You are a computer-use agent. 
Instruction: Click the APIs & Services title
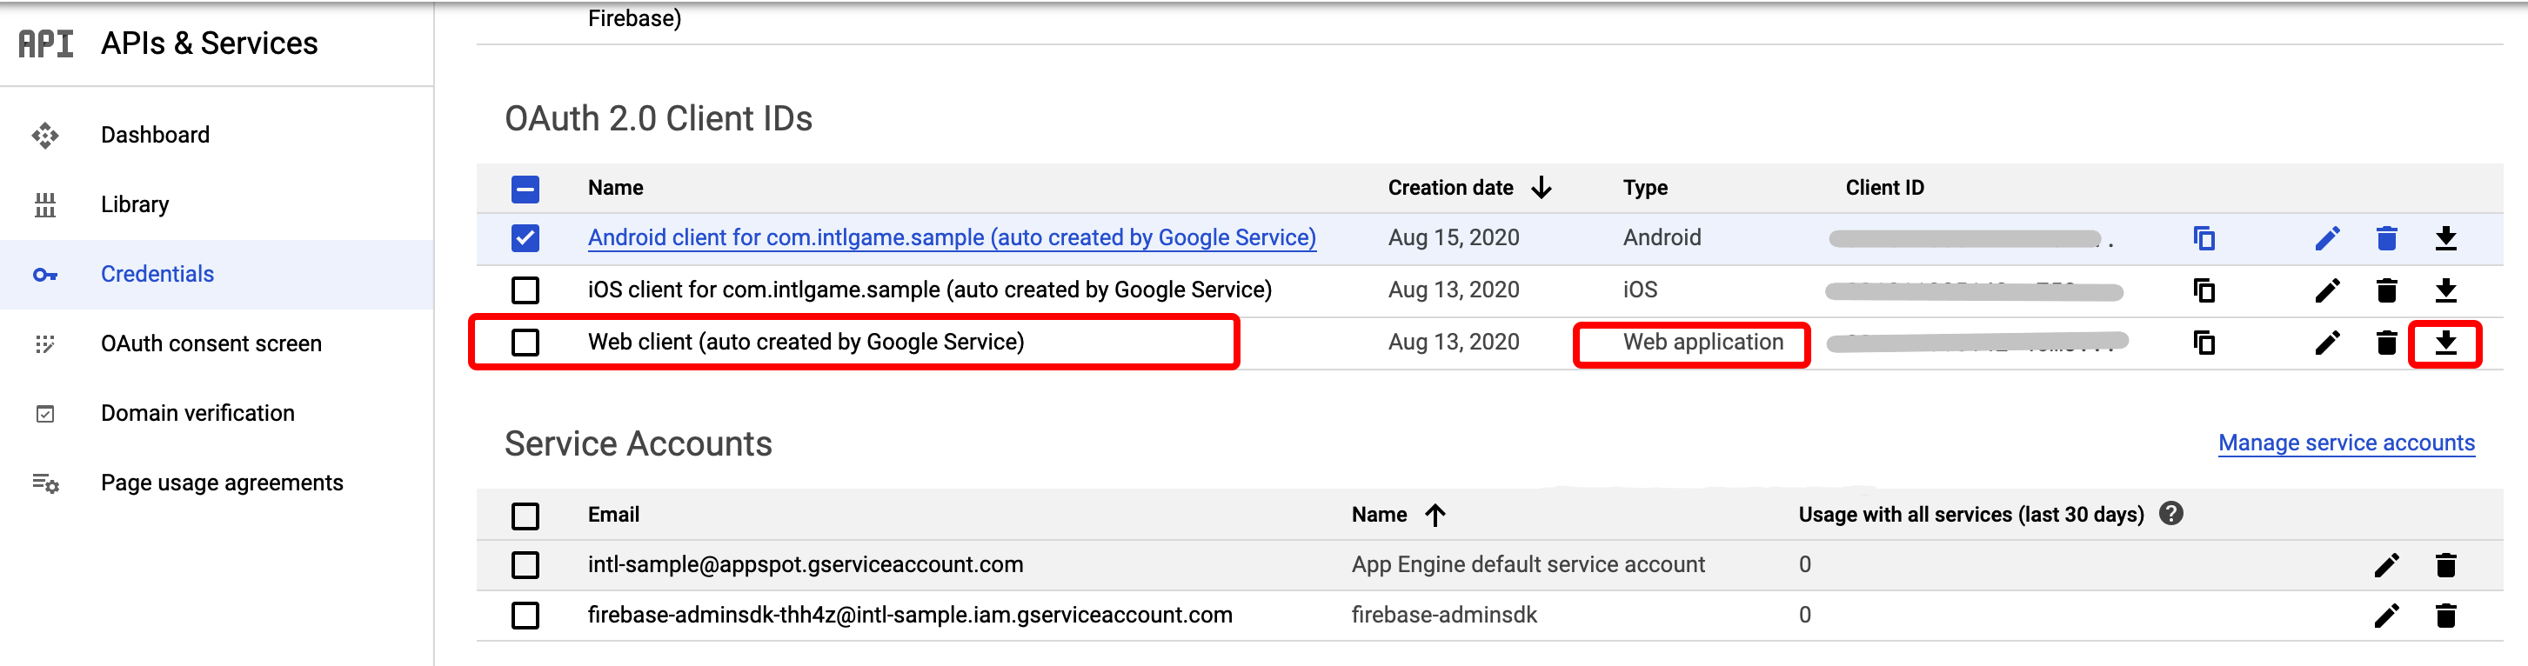[209, 43]
